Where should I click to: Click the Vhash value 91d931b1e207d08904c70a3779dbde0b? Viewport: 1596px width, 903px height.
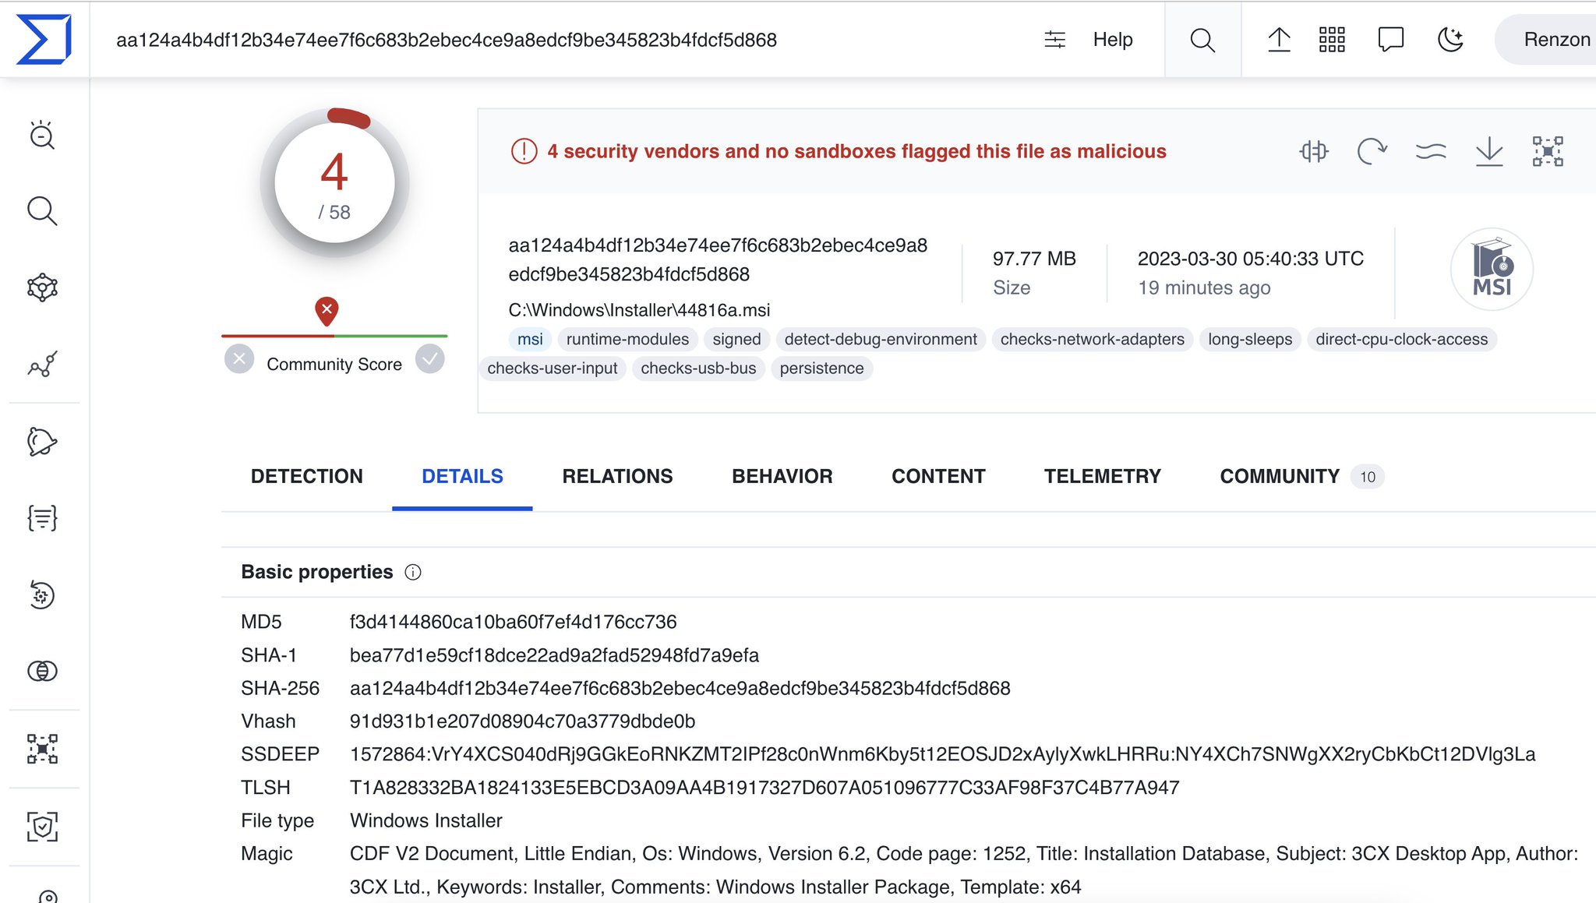point(522,721)
